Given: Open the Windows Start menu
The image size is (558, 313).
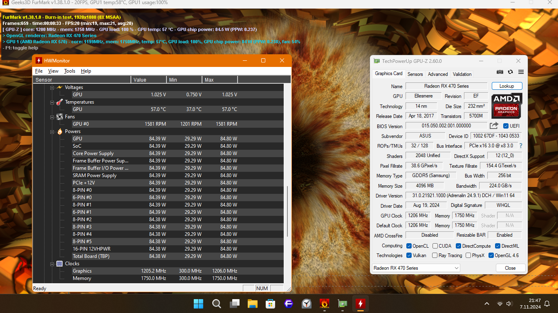Looking at the screenshot, I should click(198, 304).
